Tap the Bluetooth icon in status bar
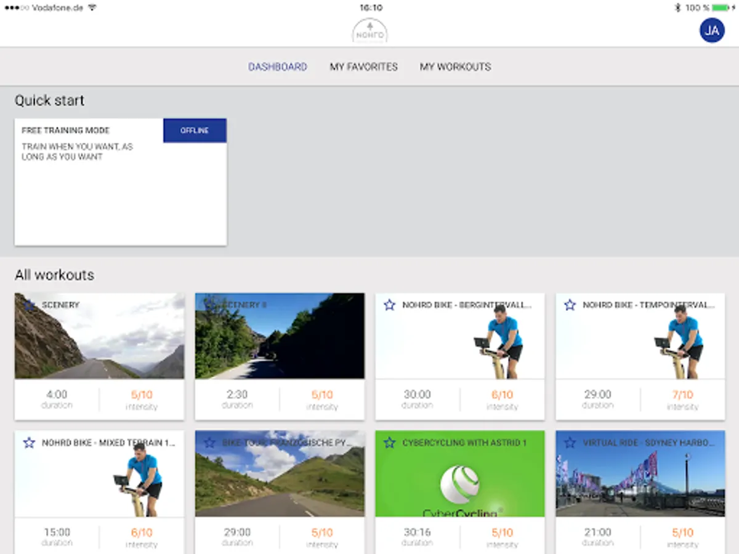739x554 pixels. click(x=677, y=7)
